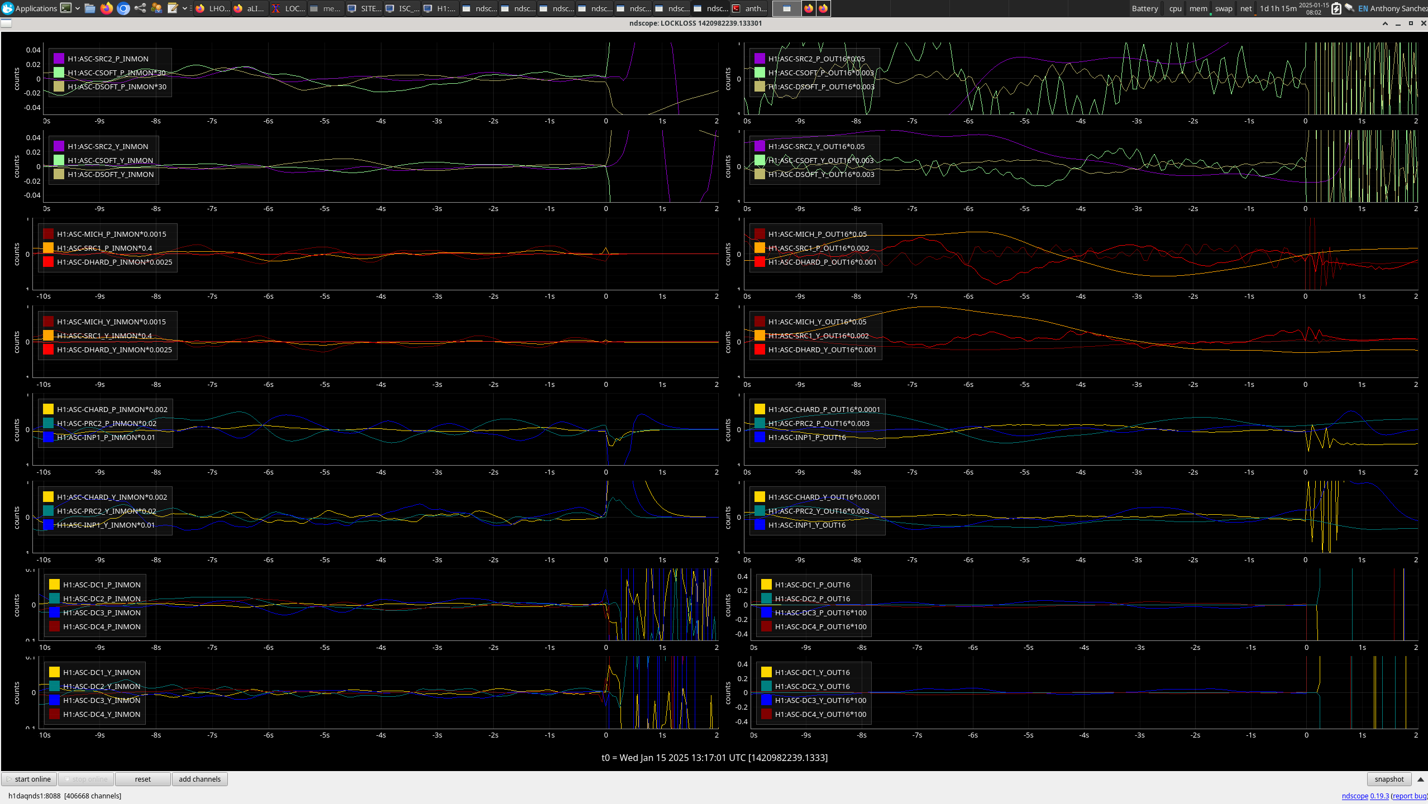Click the orange H1:ASC-SRC1_P_INMON*0.4 legend swatch

tap(48, 248)
